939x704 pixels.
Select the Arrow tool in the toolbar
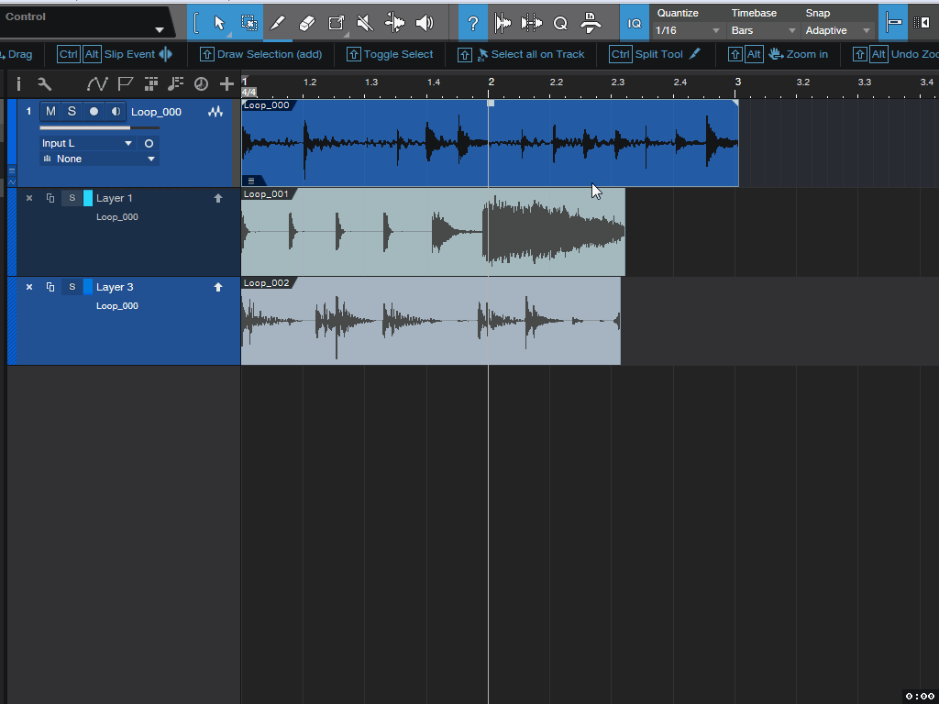point(219,23)
